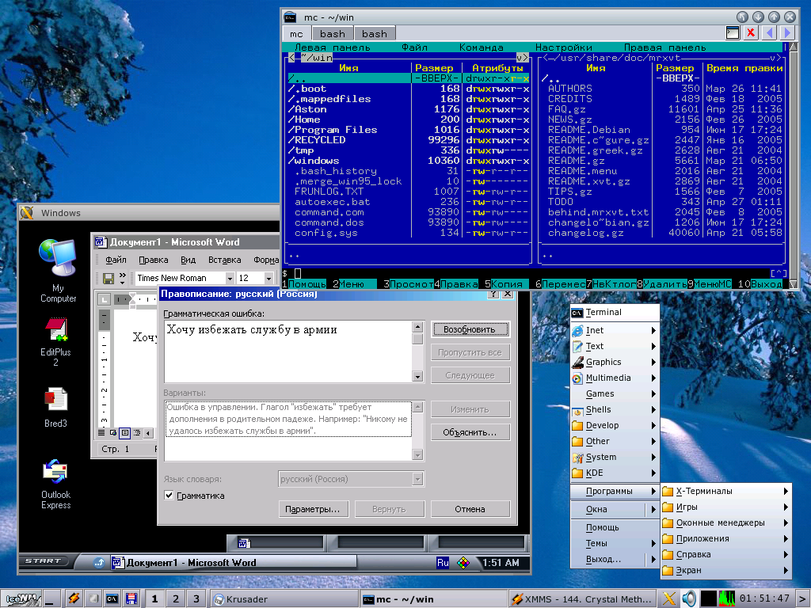The image size is (811, 608).
Task: Expand the Graphics submenu
Action: click(x=615, y=362)
